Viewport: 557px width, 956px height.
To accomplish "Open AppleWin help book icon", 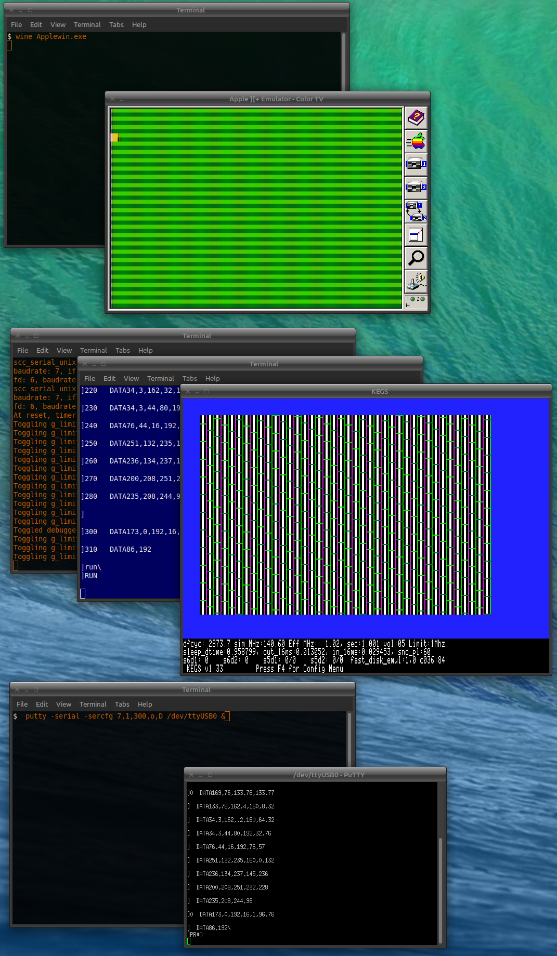I will pos(416,118).
